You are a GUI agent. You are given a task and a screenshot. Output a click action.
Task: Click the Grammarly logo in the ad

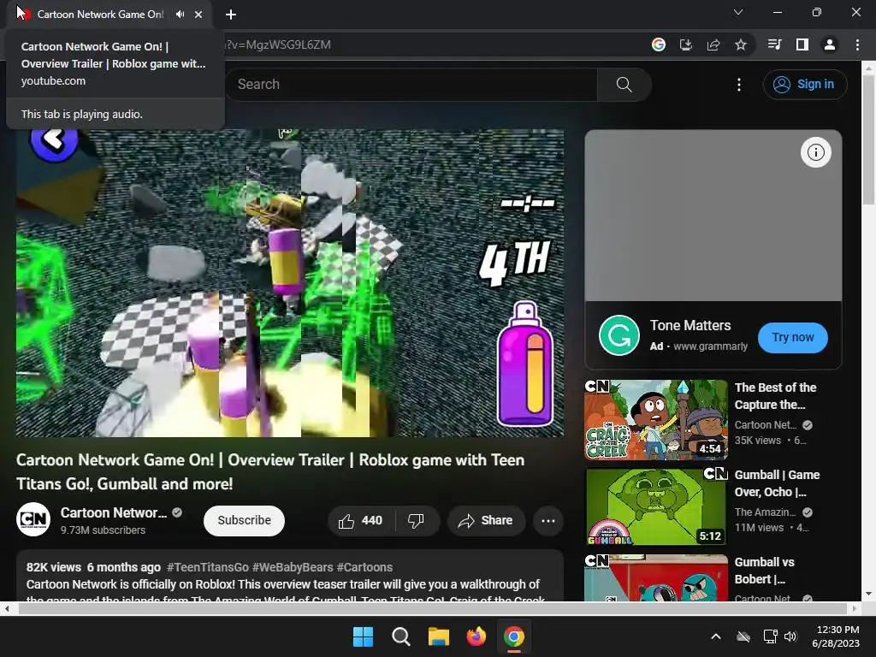point(619,335)
